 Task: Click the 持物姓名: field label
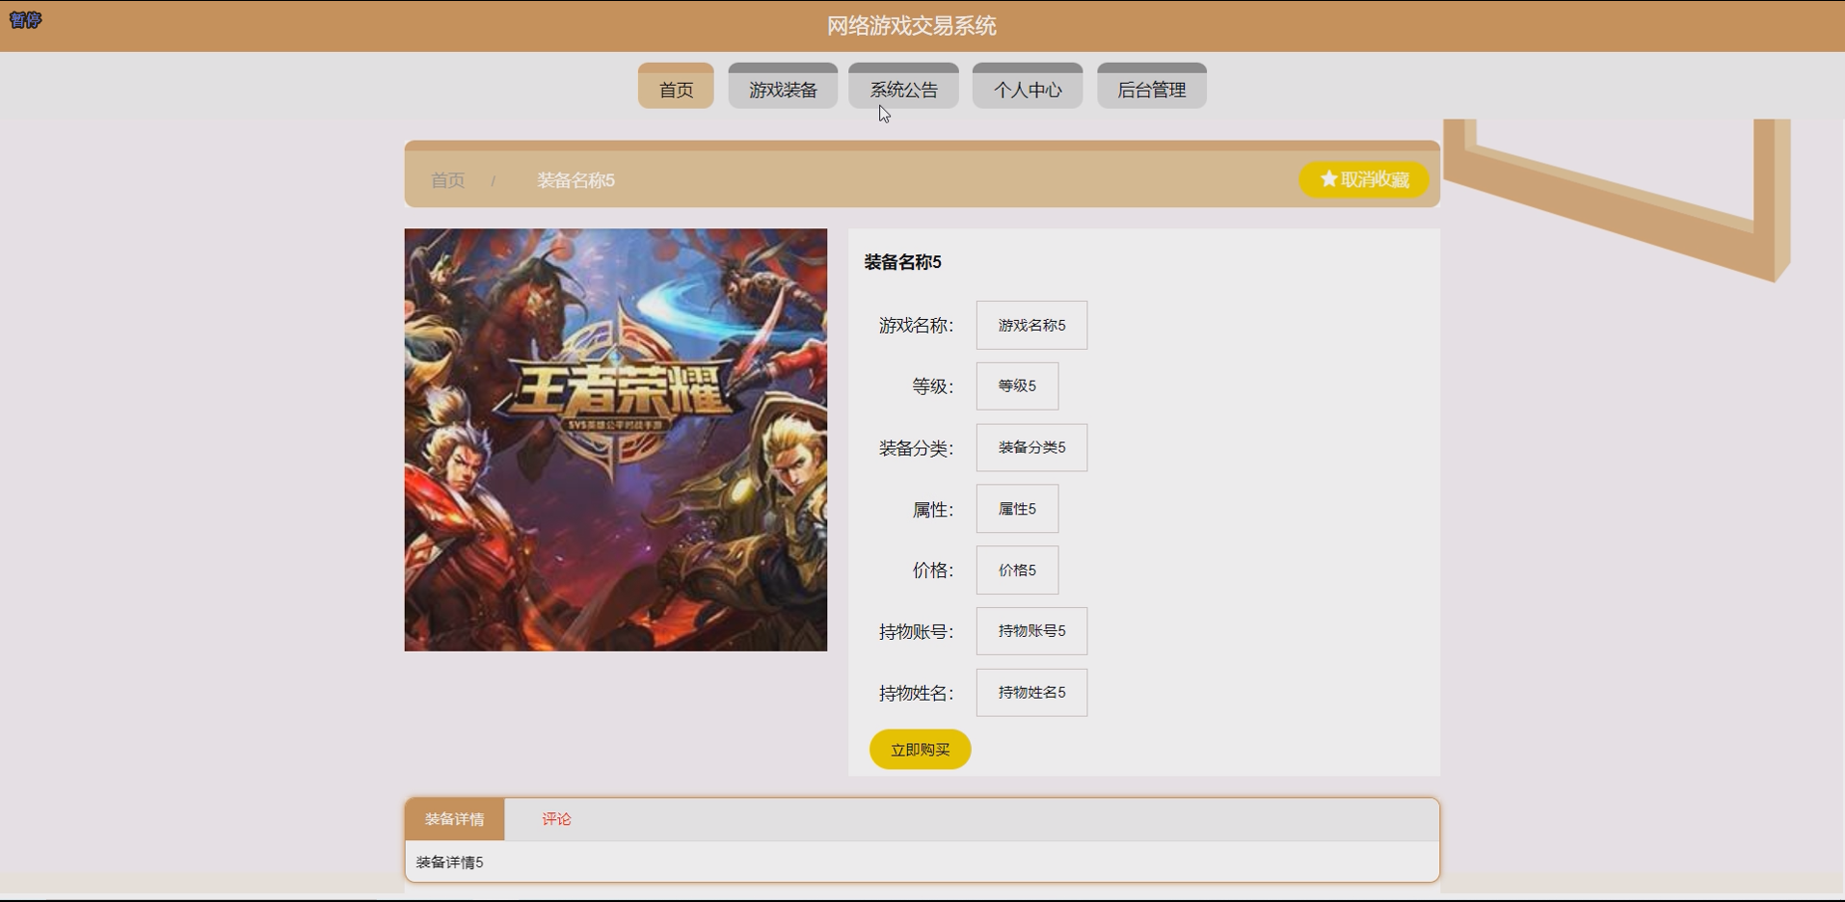tap(916, 693)
